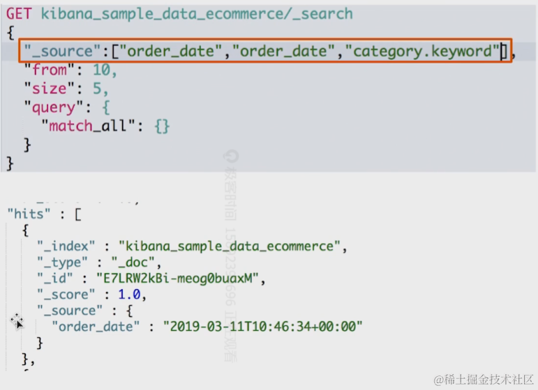Click the "category.keyword" value in the source array
Viewport: 538px width, 390px height.
coord(422,52)
